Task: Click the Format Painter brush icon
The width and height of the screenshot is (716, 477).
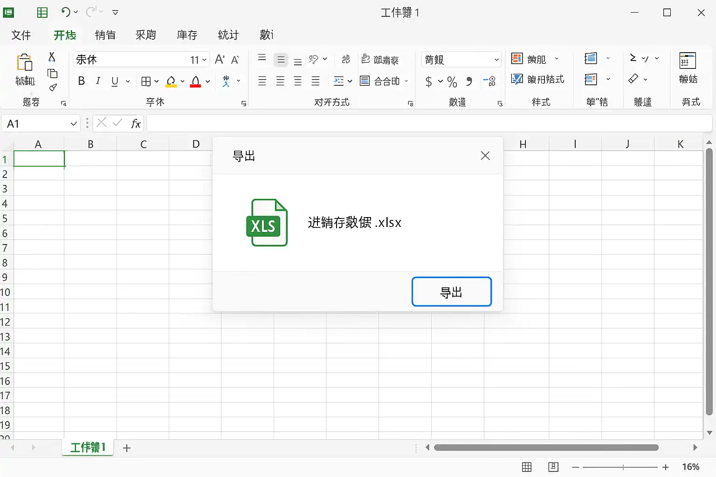Action: point(53,88)
